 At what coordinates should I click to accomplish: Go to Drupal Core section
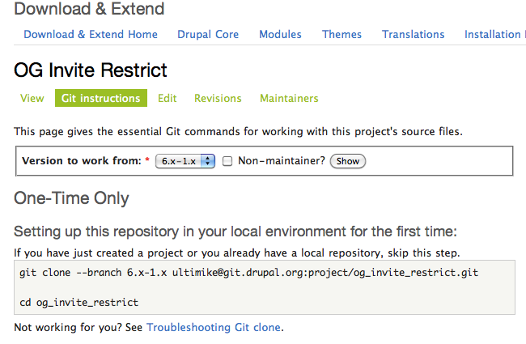point(208,34)
